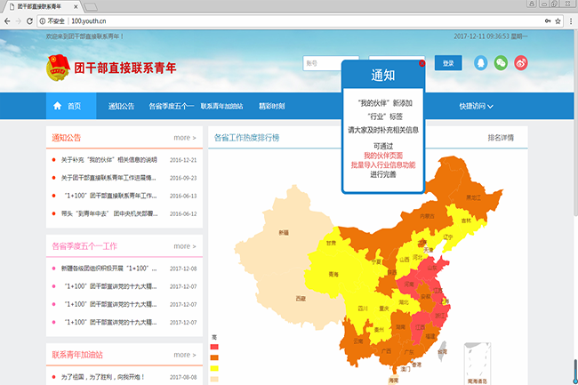Click the 账号 account input field
Viewport: 578px width, 385px height.
320,63
